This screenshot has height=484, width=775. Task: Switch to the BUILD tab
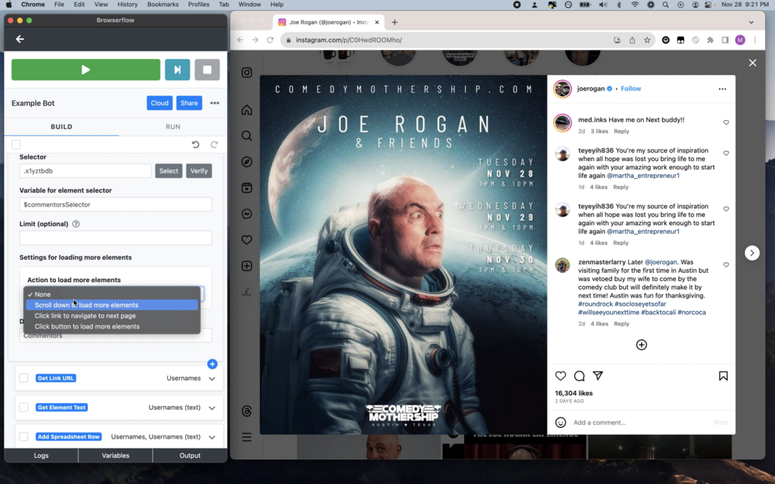click(61, 127)
